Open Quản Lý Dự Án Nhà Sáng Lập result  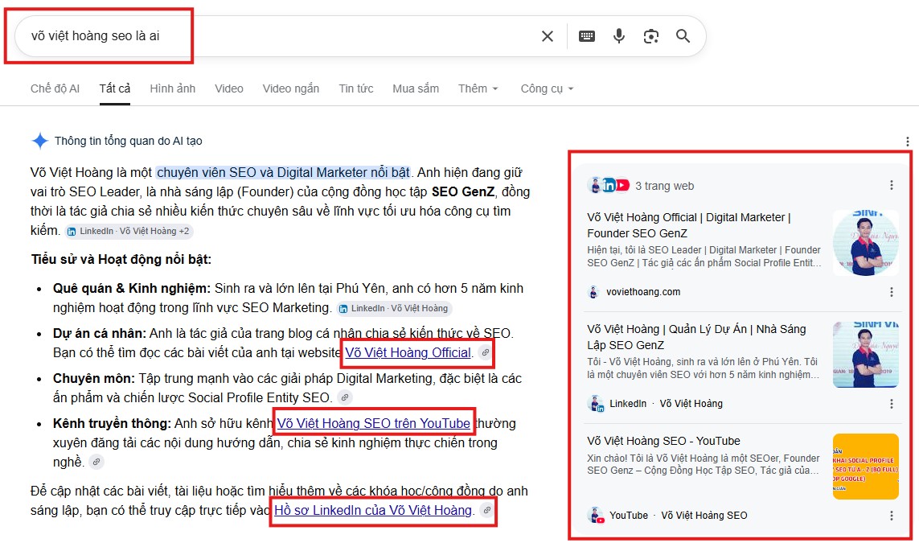[x=697, y=337]
